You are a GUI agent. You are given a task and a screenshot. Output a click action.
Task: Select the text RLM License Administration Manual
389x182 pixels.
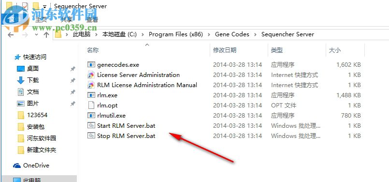click(147, 85)
